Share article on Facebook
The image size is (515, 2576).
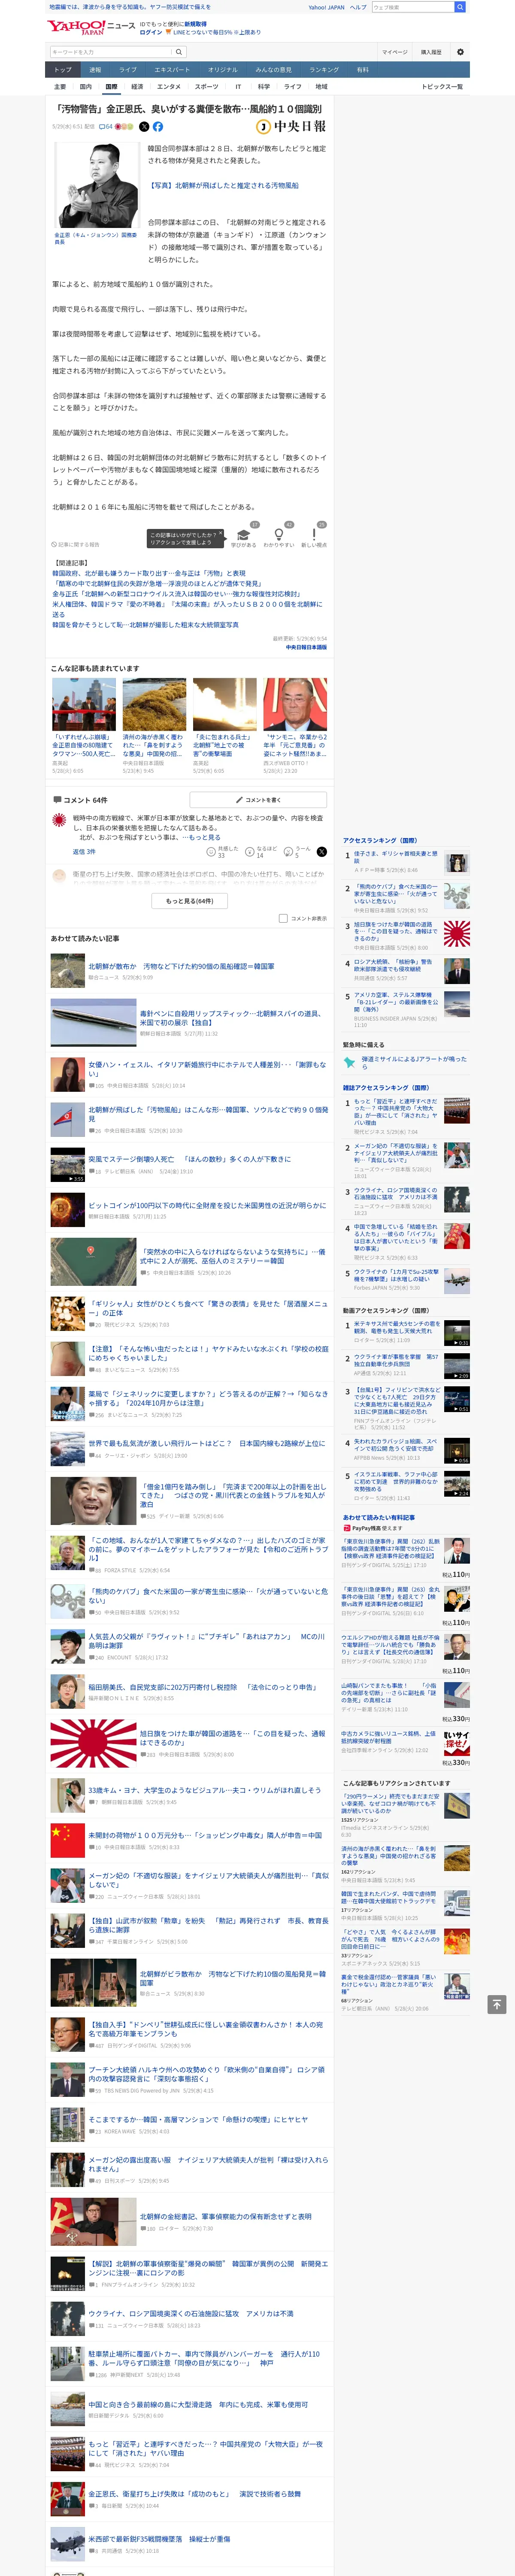point(158,127)
